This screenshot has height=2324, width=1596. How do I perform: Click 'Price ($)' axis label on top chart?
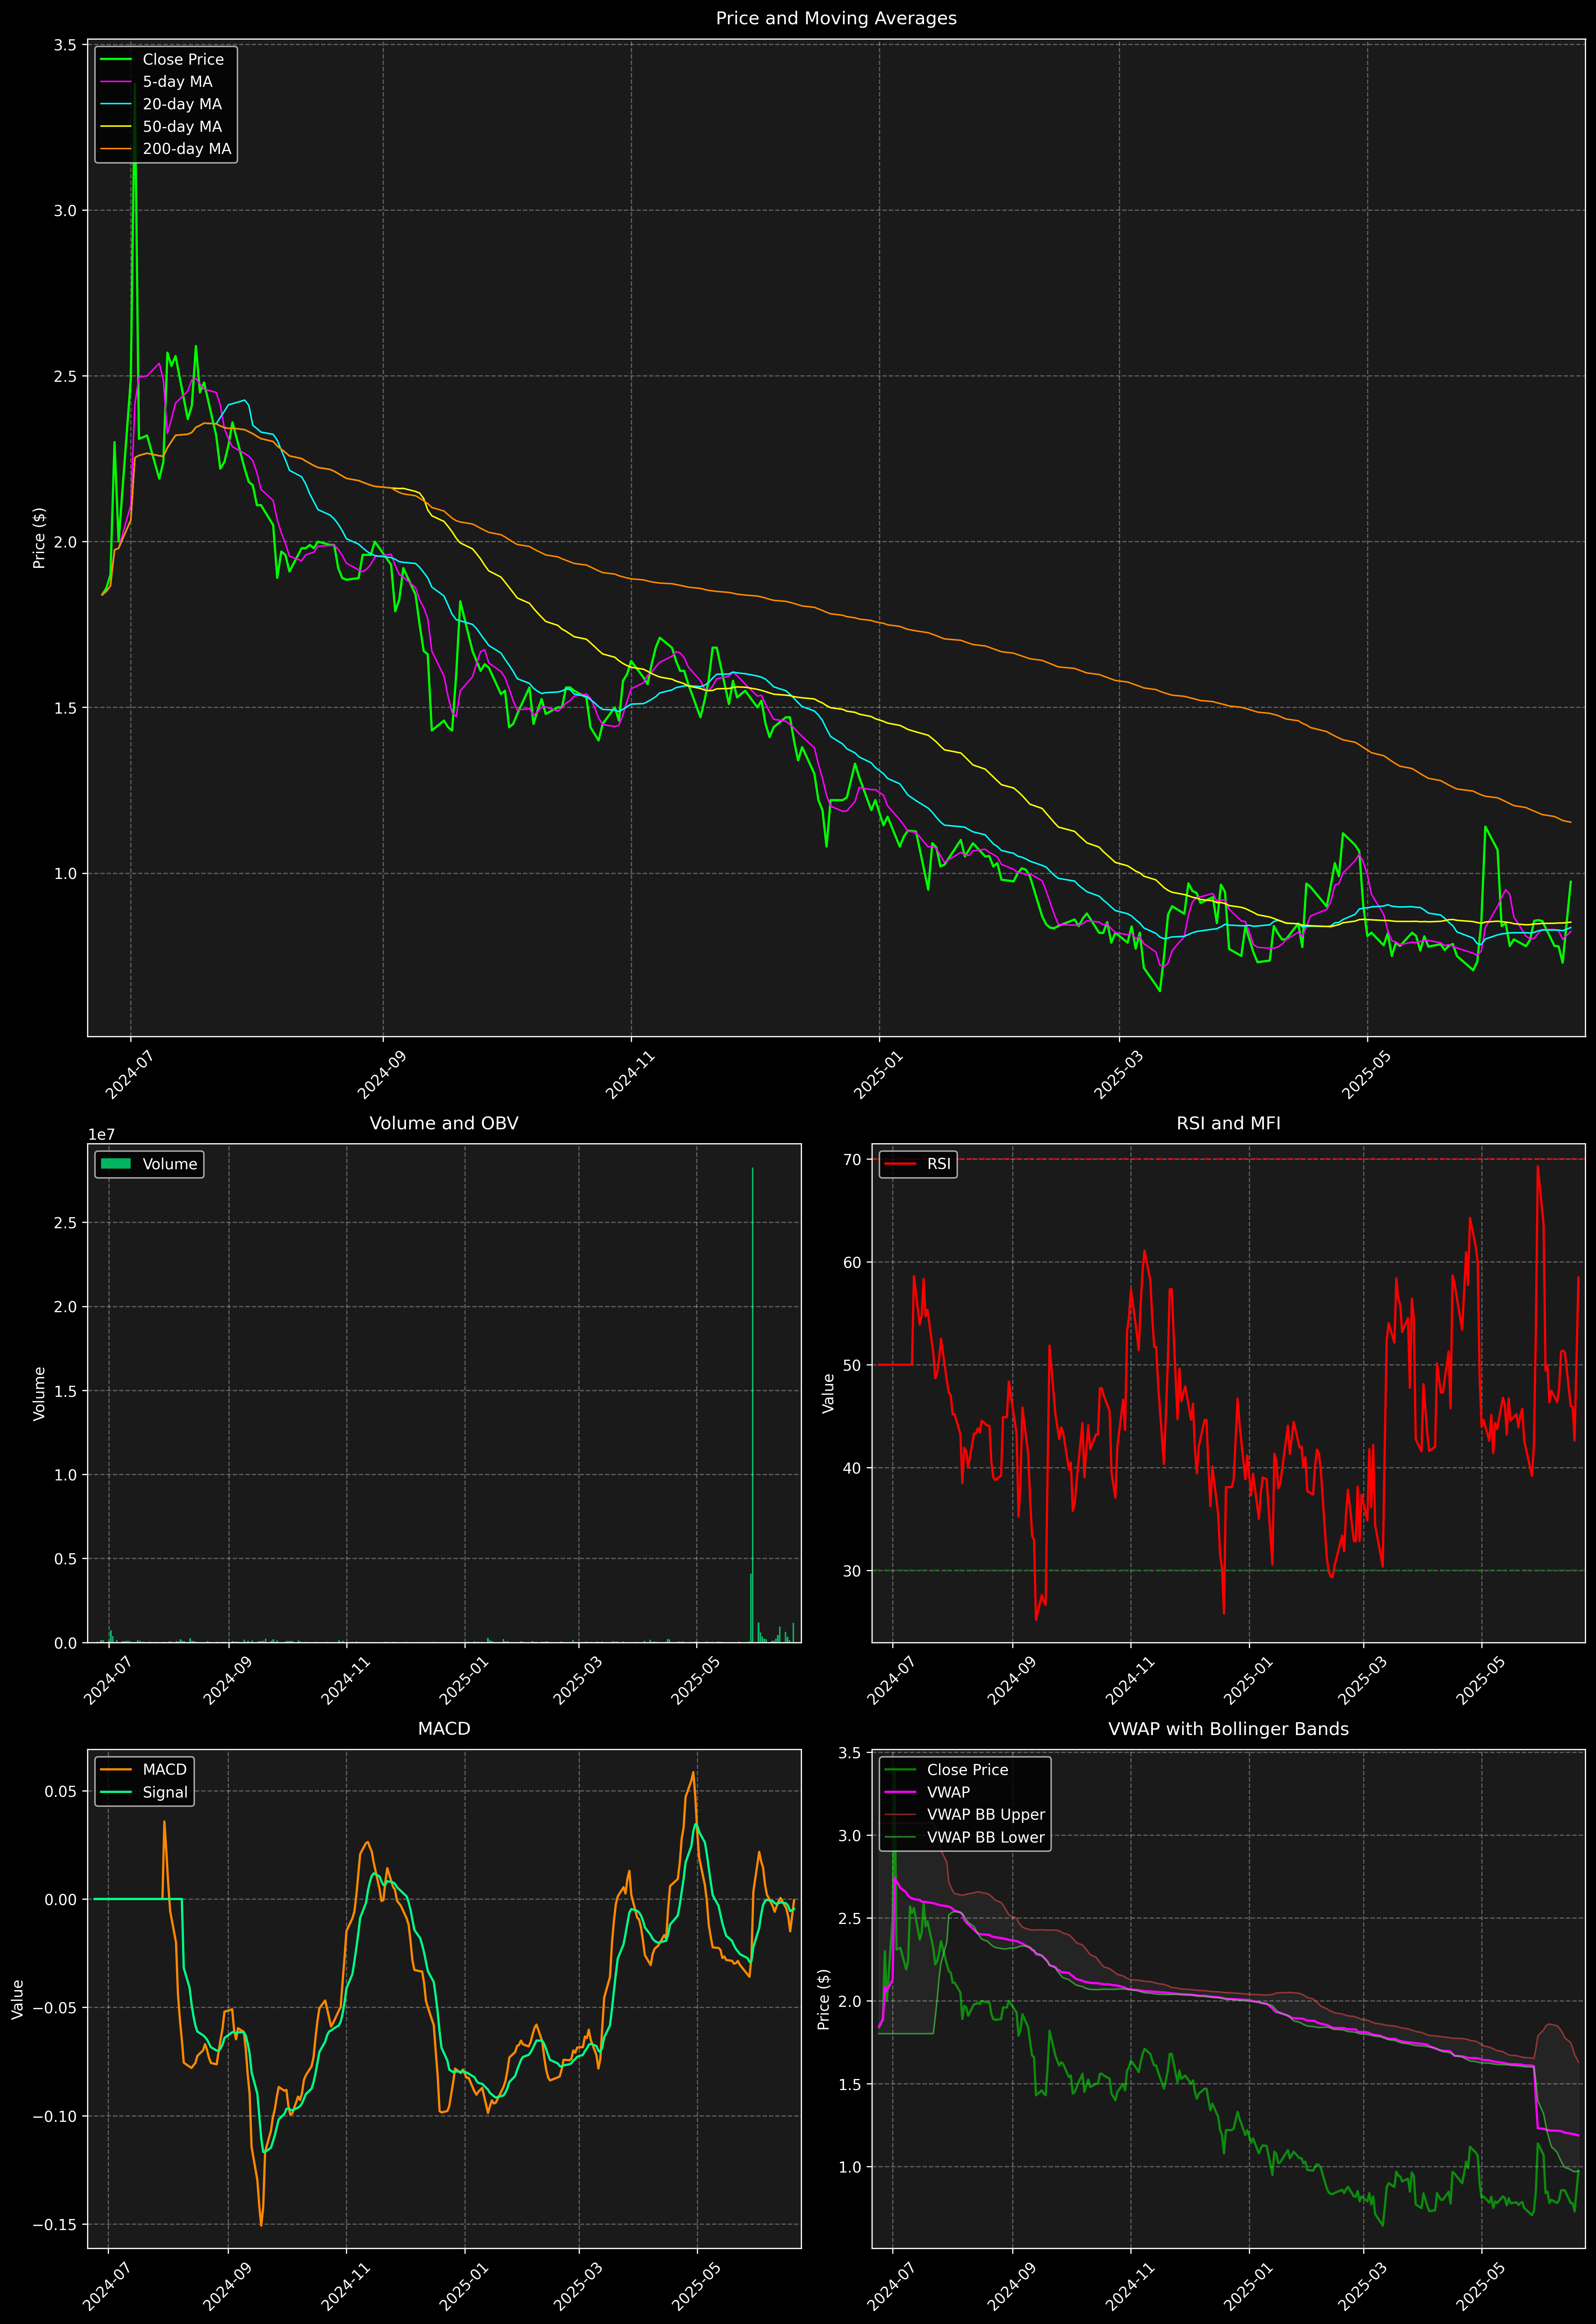pos(39,538)
